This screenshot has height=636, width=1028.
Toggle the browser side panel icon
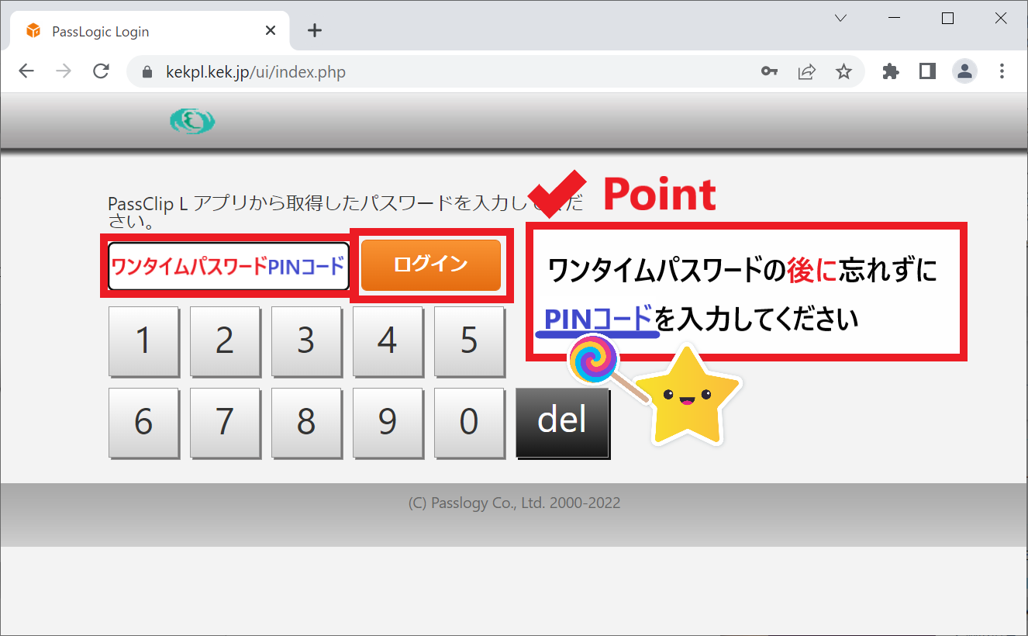(x=927, y=71)
